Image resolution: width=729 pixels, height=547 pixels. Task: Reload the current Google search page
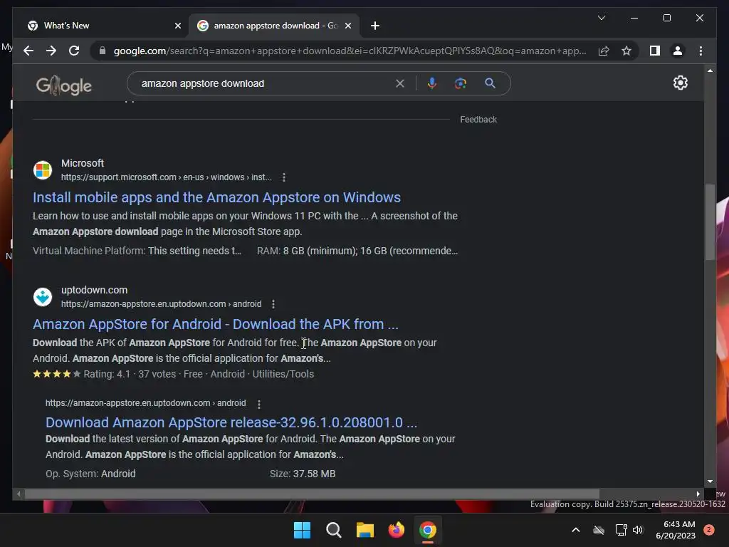click(x=74, y=51)
